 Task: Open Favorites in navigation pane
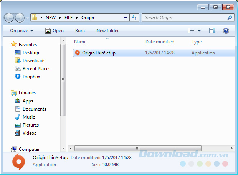coord(28,45)
